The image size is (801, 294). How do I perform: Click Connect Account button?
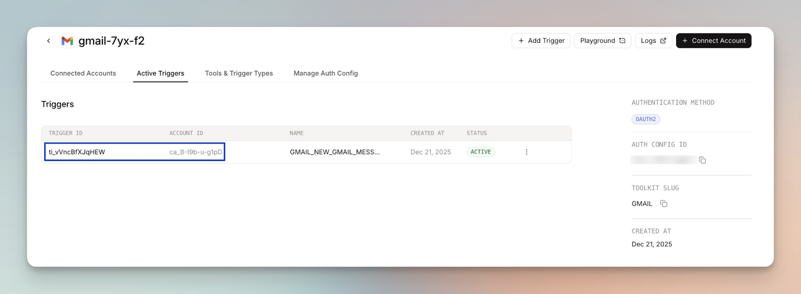tap(714, 41)
